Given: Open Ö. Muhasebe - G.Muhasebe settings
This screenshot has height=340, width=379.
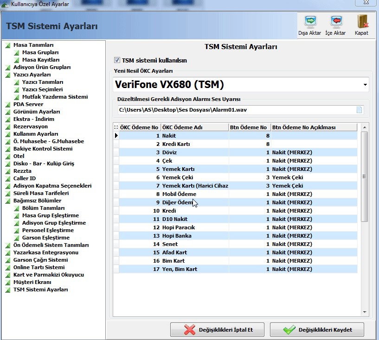Looking at the screenshot, I should pos(49,141).
